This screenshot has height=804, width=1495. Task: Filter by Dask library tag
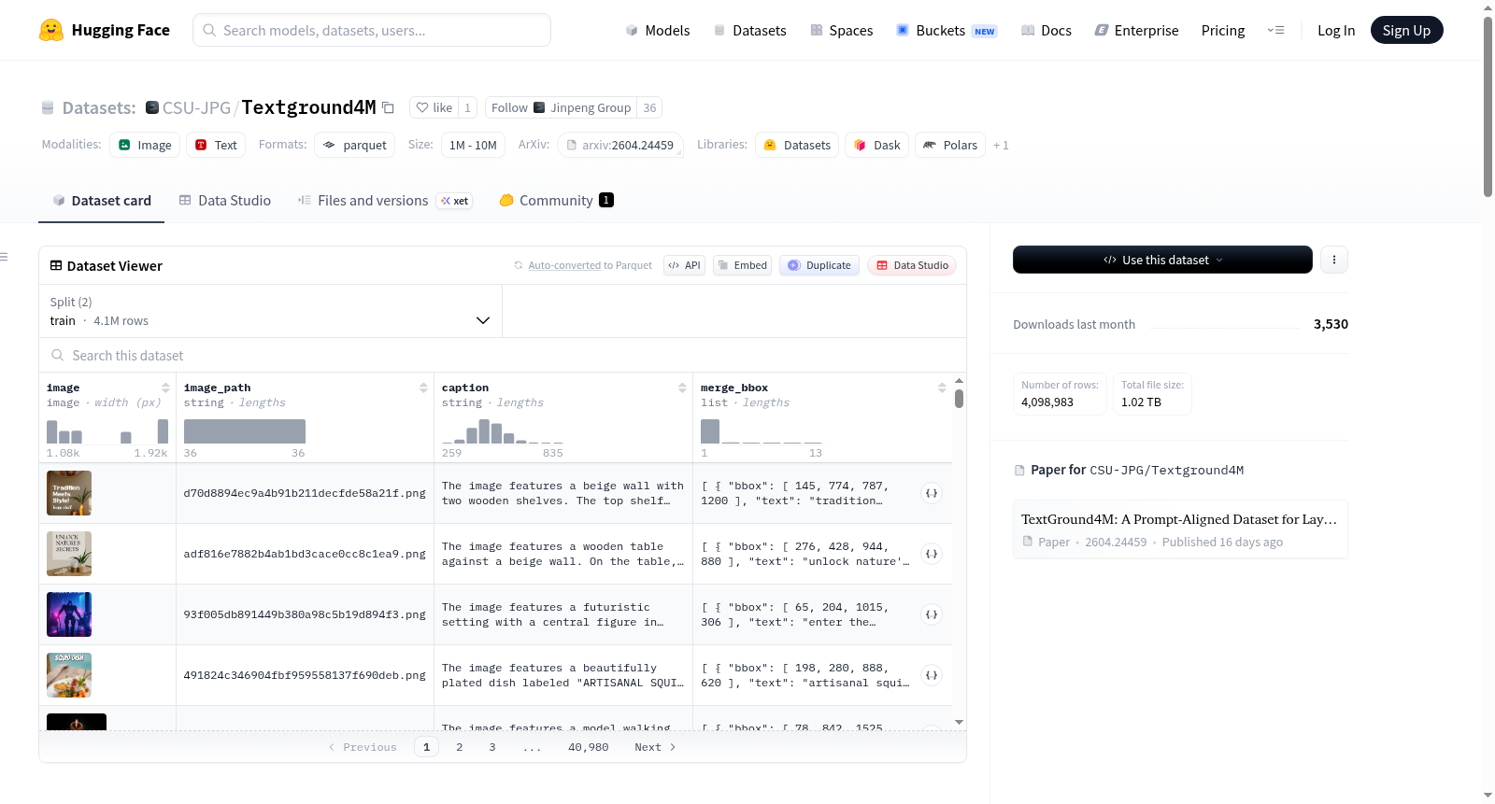click(x=877, y=145)
